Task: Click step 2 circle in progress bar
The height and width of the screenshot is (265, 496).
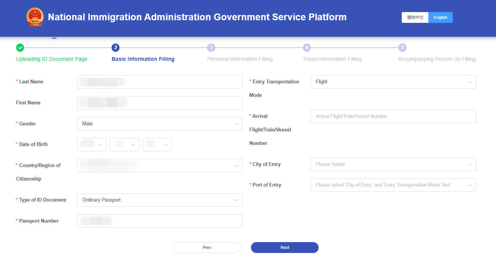Action: point(115,48)
